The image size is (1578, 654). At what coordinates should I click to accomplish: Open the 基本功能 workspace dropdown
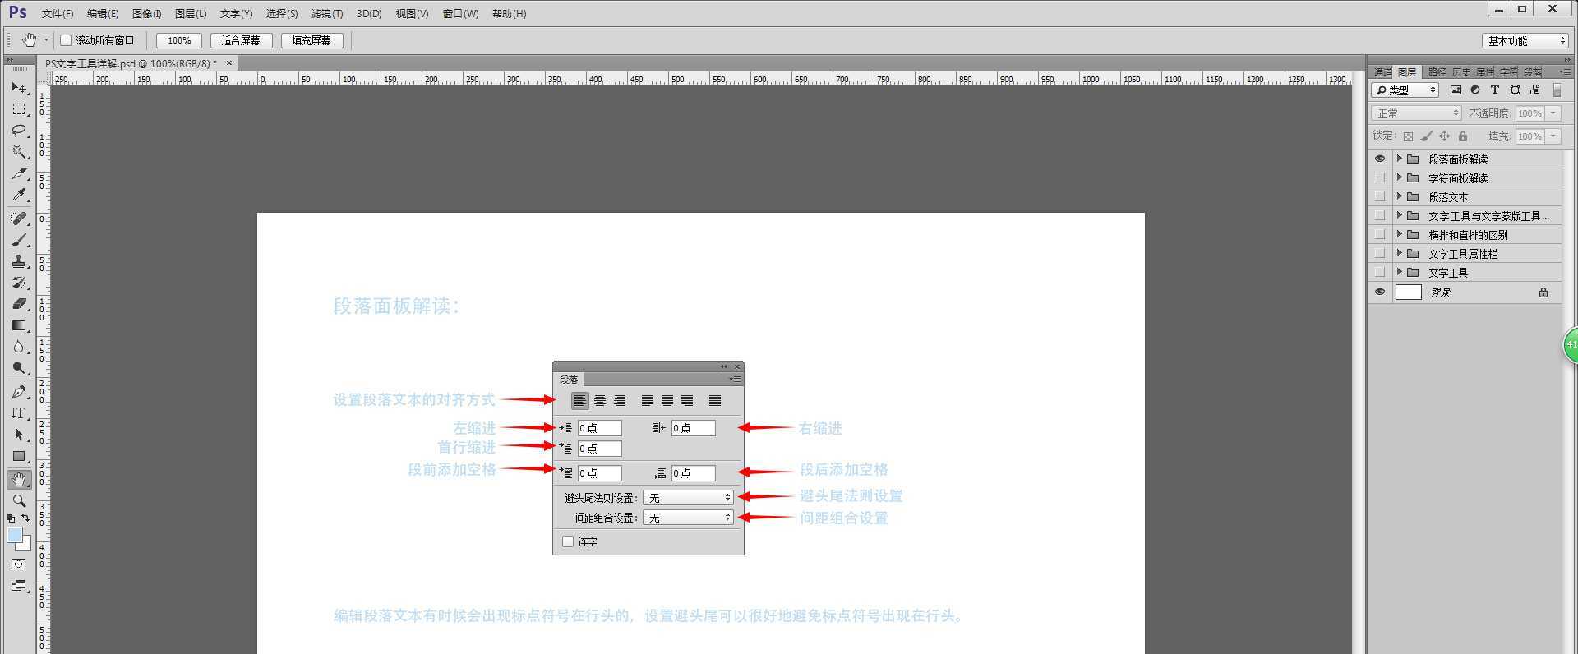tap(1525, 41)
